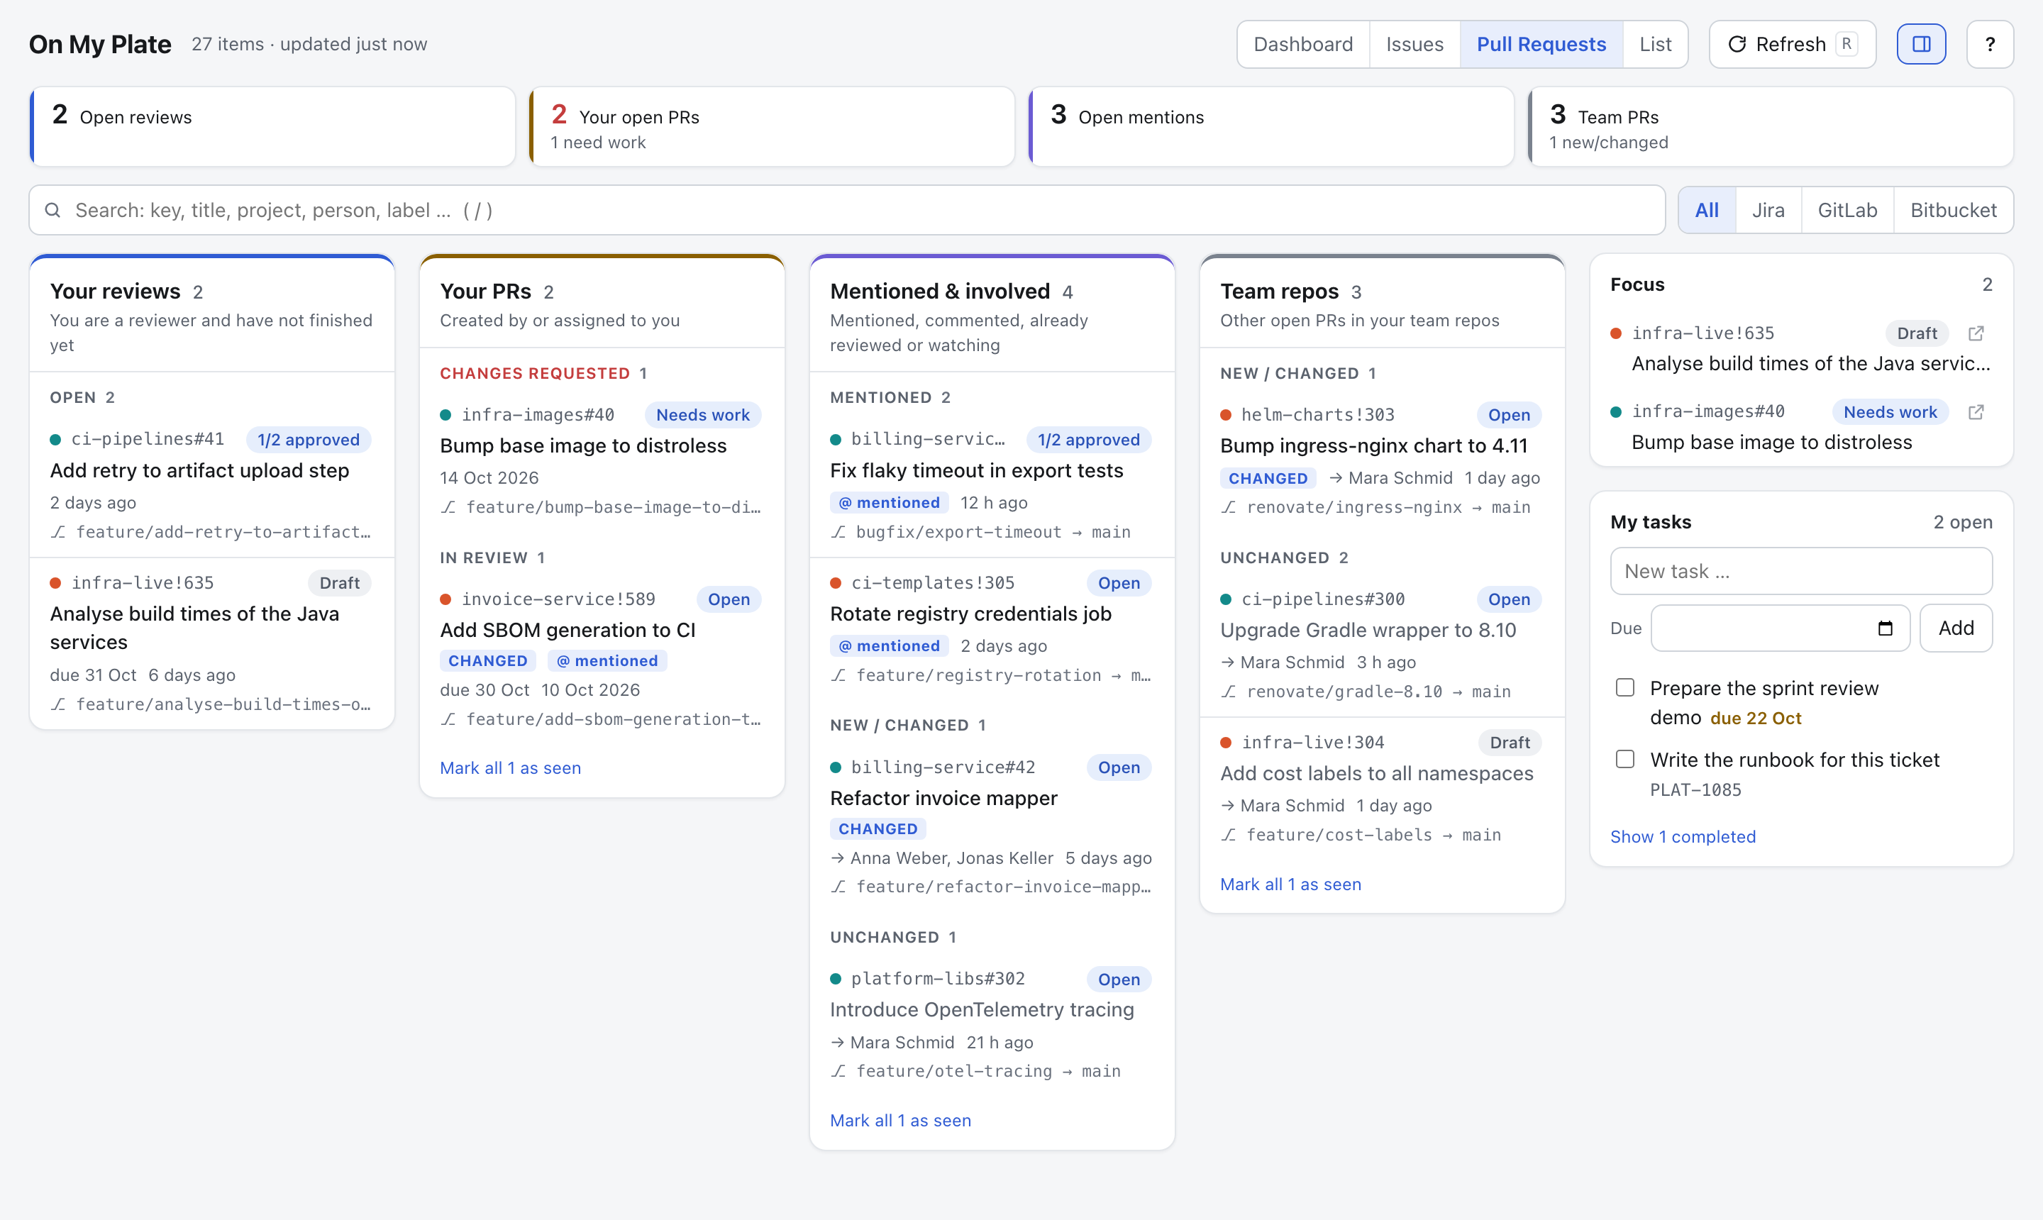The image size is (2043, 1220).
Task: Open the help question mark button
Action: (x=1990, y=45)
